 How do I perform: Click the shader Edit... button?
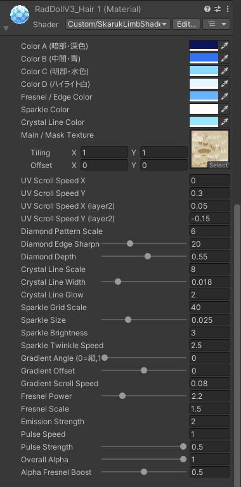tap(186, 24)
